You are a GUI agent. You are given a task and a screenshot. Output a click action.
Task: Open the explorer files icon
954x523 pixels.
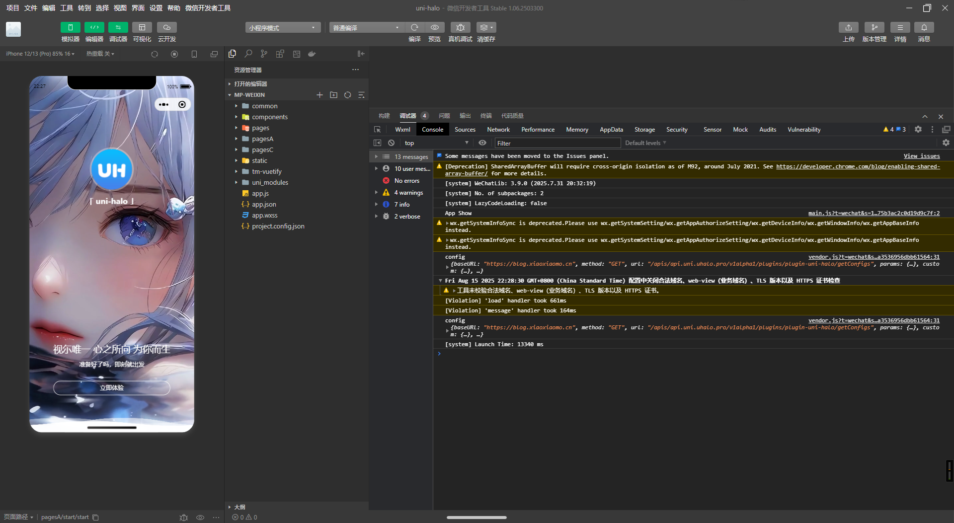pos(232,54)
